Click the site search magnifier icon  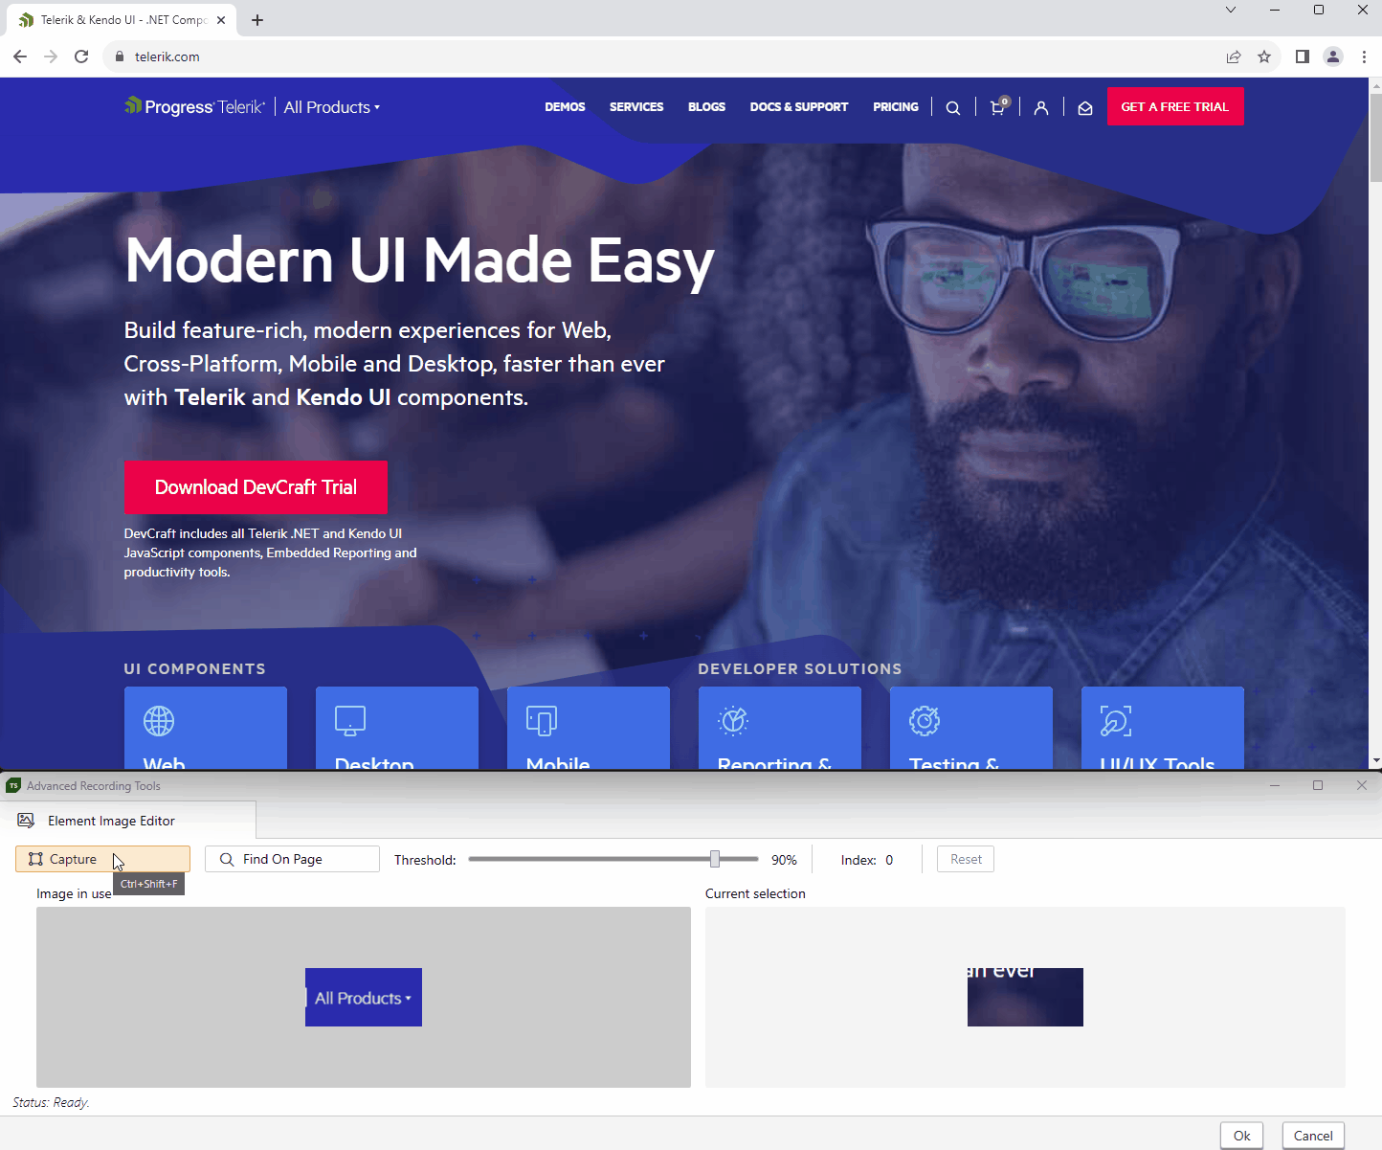(x=953, y=107)
